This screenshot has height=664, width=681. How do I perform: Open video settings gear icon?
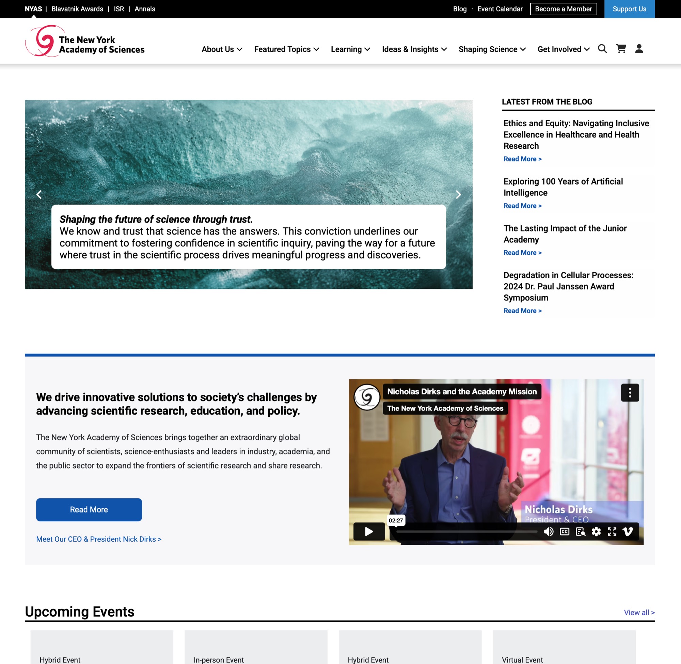(596, 532)
